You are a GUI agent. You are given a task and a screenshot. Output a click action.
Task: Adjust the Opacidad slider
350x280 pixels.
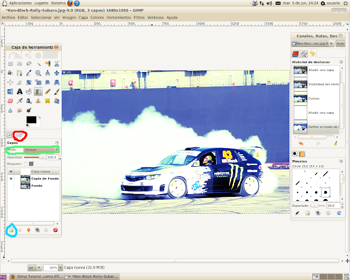tap(34, 157)
